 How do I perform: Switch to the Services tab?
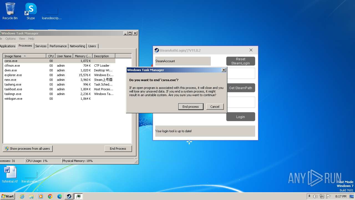pyautogui.click(x=41, y=46)
